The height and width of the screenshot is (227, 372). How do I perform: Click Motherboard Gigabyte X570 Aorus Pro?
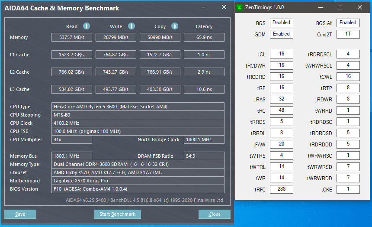138,181
